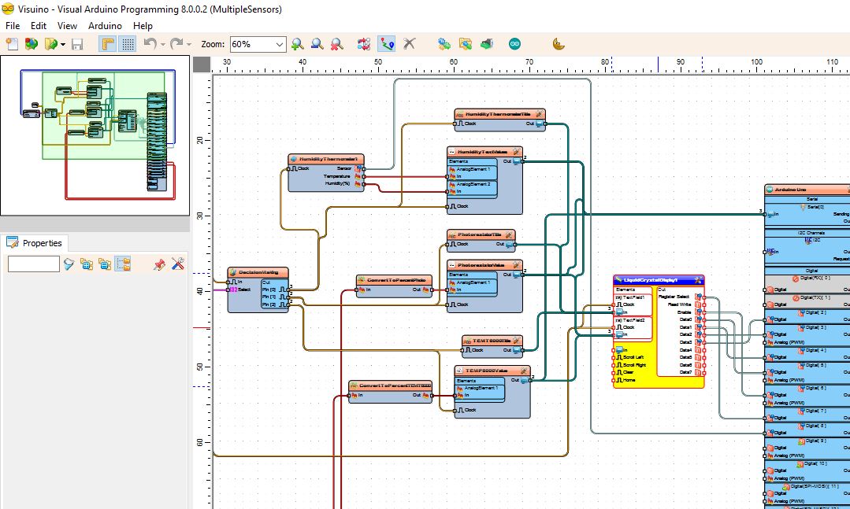The image size is (850, 509).
Task: Click the filter funnel icon in Properties
Action: pyautogui.click(x=69, y=264)
